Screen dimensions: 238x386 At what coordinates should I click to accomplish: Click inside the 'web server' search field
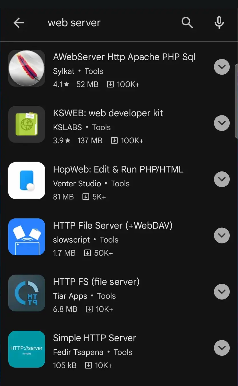pyautogui.click(x=100, y=23)
